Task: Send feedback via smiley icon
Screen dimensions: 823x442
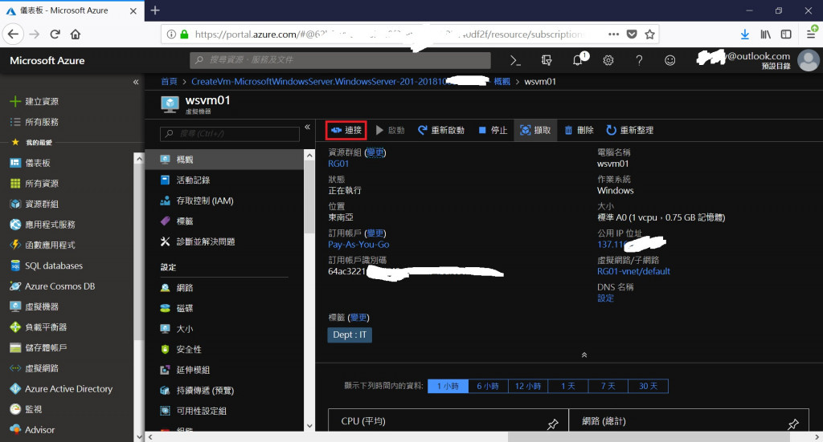Action: click(x=669, y=61)
